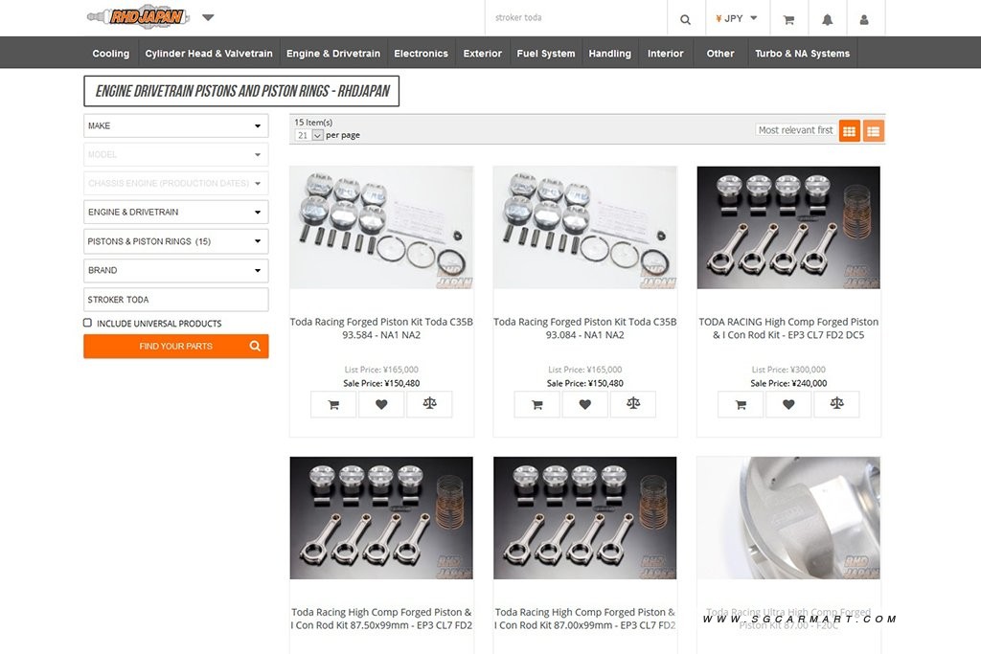
Task: Open High Comp Piston EP3 CL7 FD2 DC5 link
Action: (788, 328)
